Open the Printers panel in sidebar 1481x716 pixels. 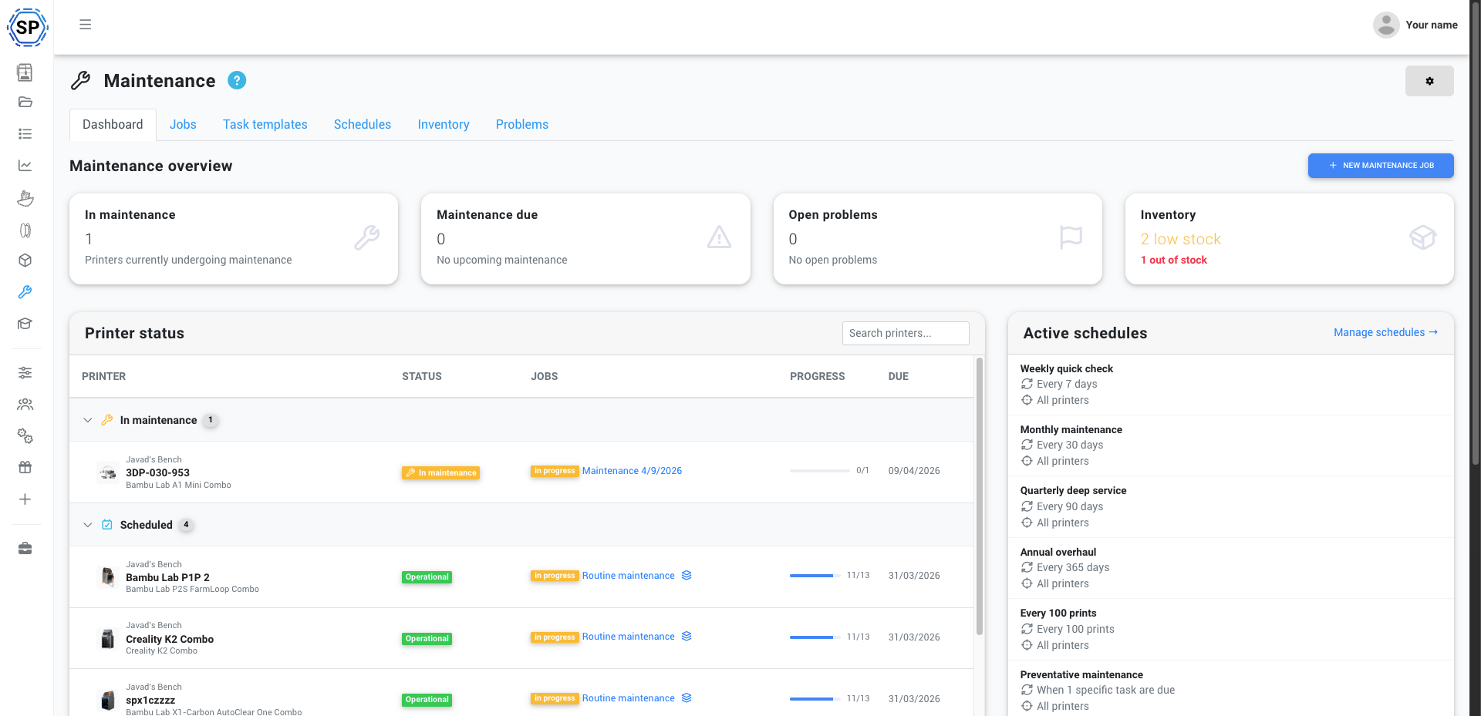coord(25,72)
